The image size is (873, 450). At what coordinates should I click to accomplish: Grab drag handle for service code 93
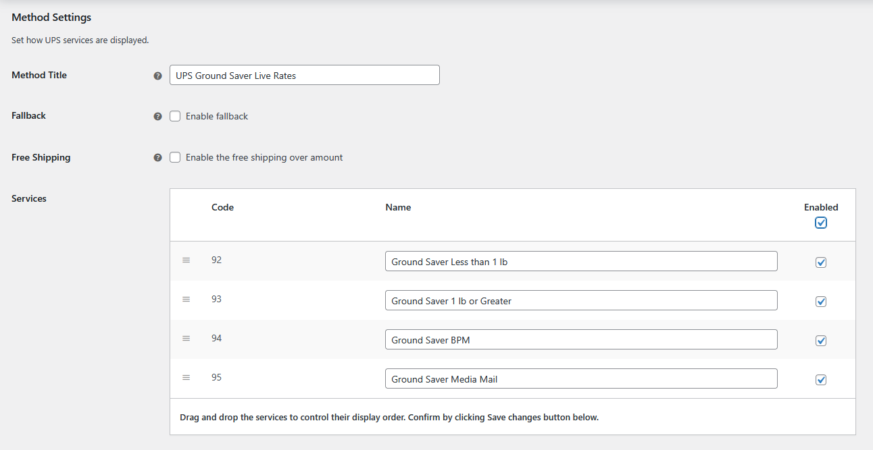186,299
